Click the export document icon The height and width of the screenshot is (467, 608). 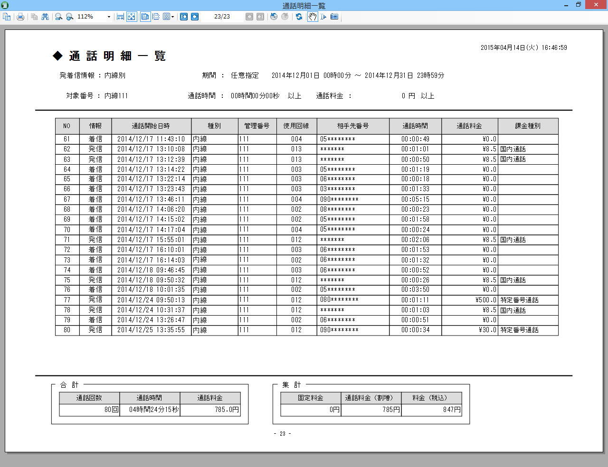pos(7,17)
